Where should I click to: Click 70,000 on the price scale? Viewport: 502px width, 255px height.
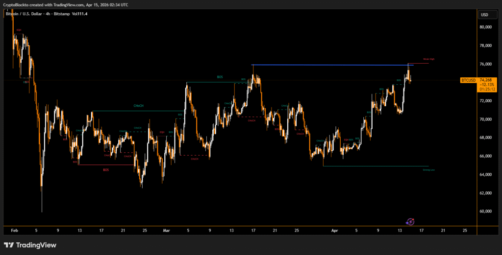tap(485, 119)
